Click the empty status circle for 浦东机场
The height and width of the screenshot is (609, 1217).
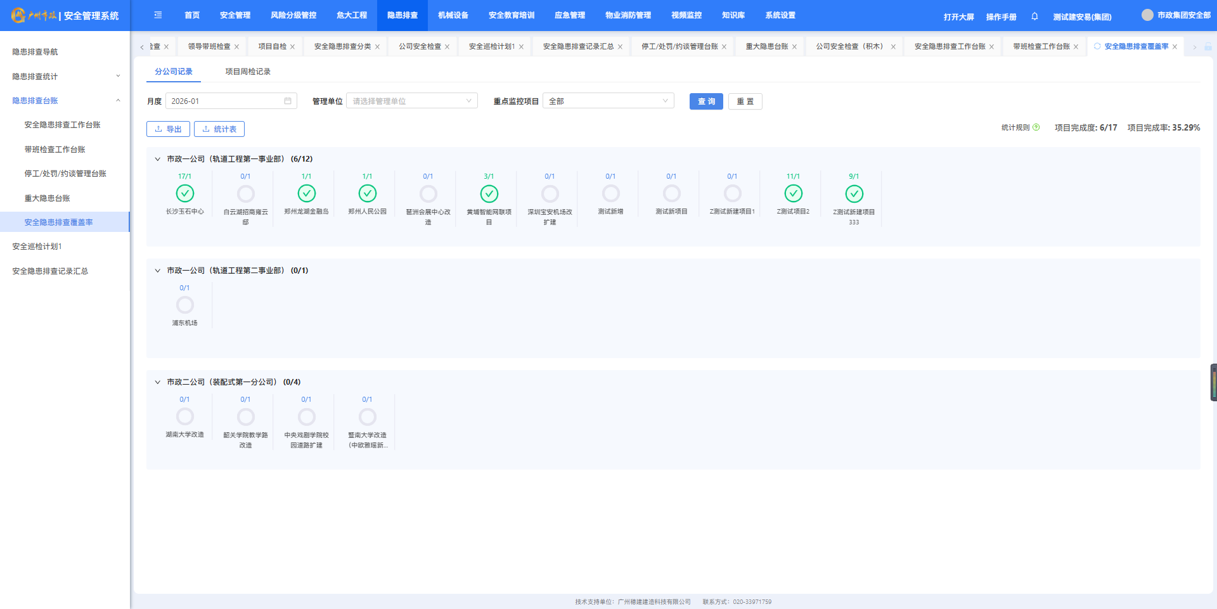185,305
